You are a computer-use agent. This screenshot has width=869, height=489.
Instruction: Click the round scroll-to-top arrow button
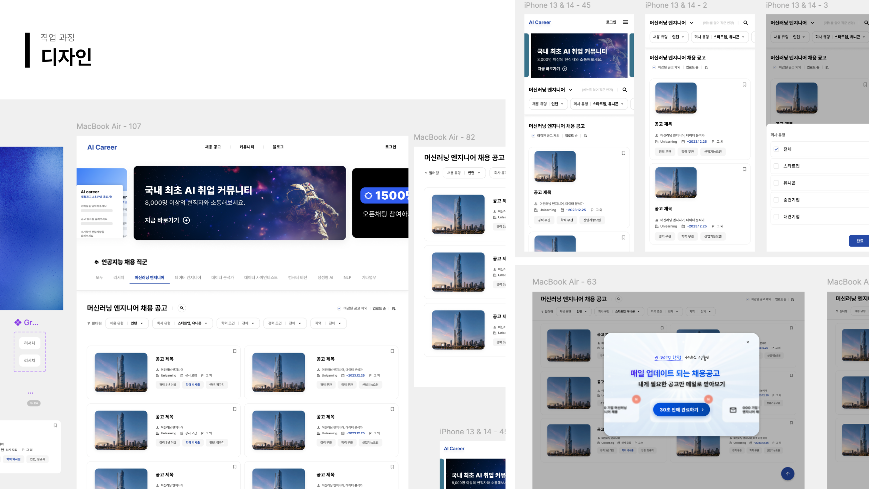788,474
